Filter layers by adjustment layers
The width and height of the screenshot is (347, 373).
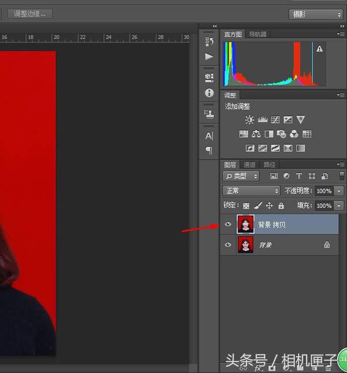286,176
